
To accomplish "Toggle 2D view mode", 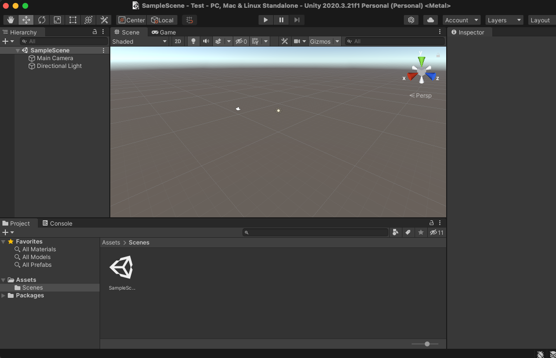I will 178,41.
